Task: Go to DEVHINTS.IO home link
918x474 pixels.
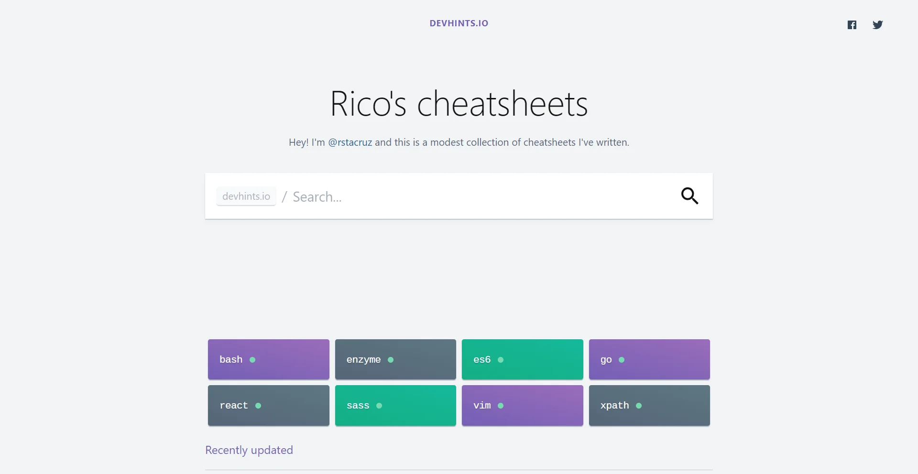Action: click(x=459, y=23)
